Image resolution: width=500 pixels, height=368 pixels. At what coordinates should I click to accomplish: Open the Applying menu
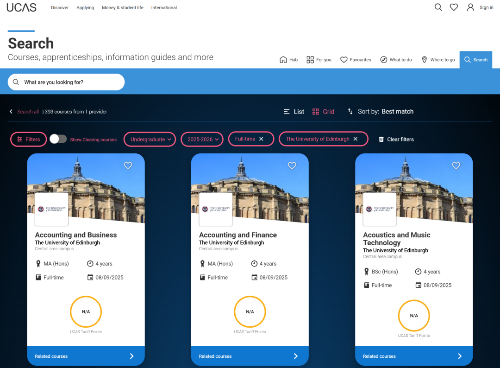click(x=85, y=8)
